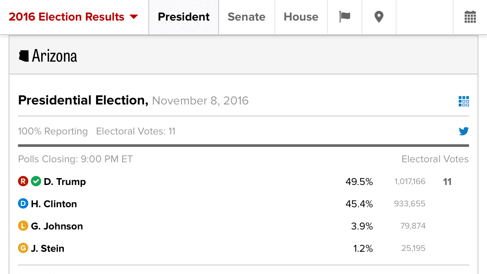Click the green winner checkmark beside Trump
This screenshot has width=487, height=274.
coord(36,181)
